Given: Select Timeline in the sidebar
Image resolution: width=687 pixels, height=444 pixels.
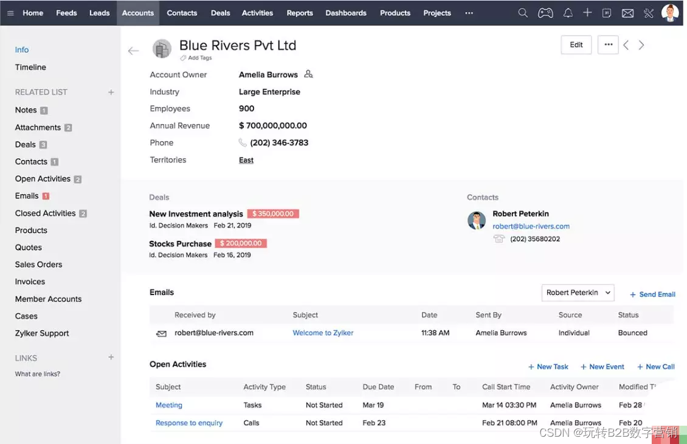Looking at the screenshot, I should tap(30, 67).
